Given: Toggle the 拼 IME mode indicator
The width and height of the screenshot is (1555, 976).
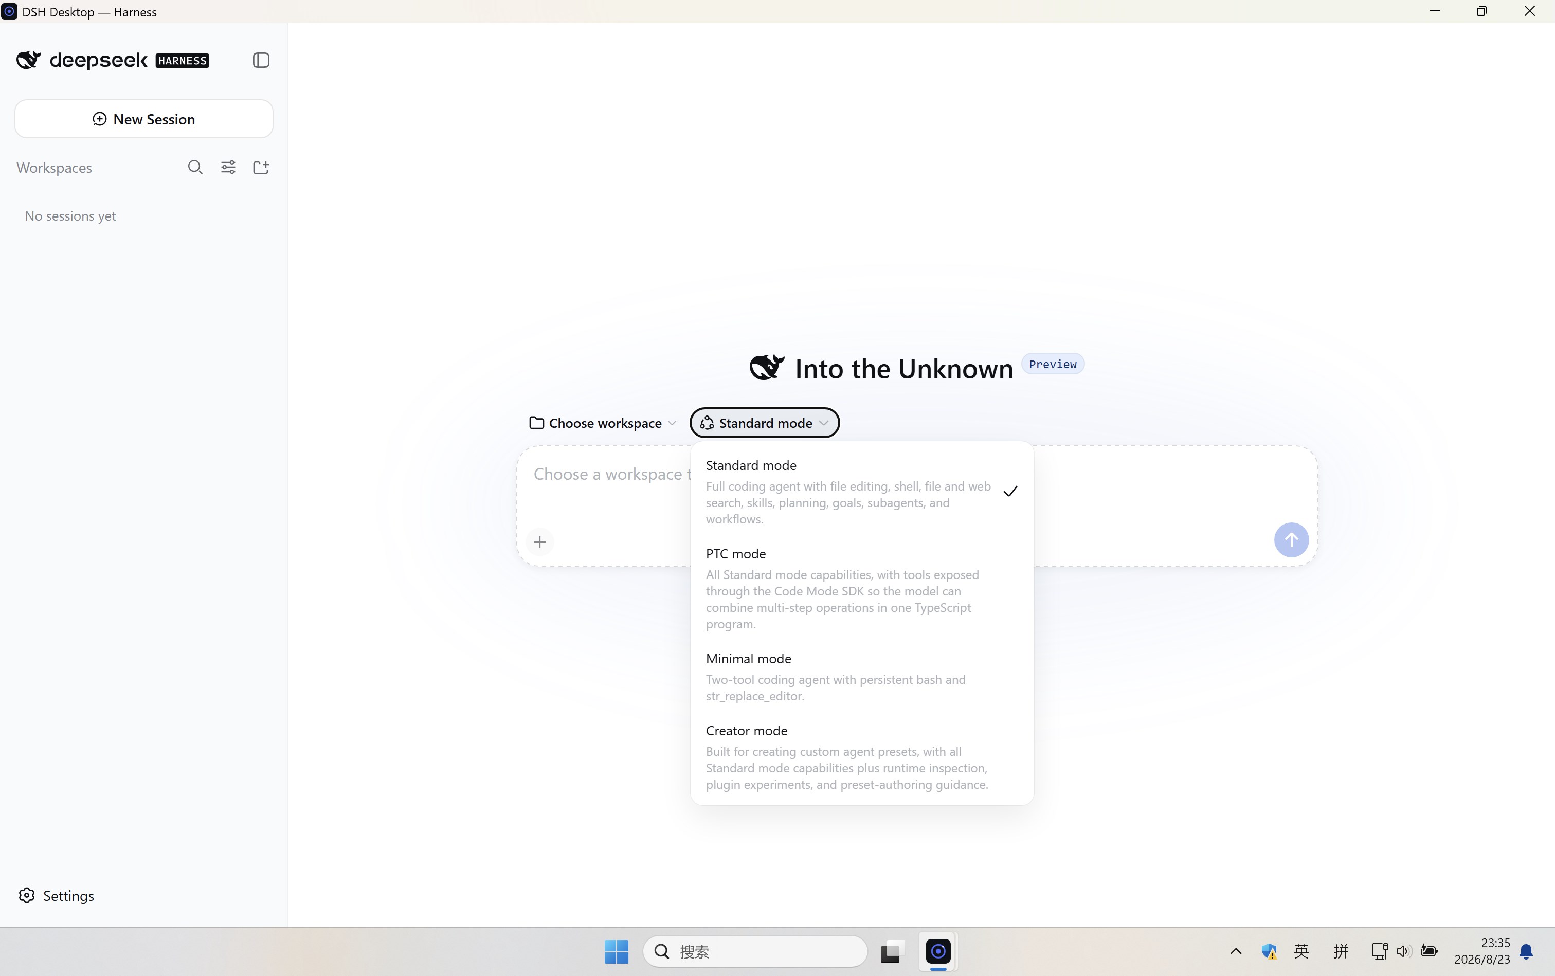Looking at the screenshot, I should click(x=1341, y=951).
